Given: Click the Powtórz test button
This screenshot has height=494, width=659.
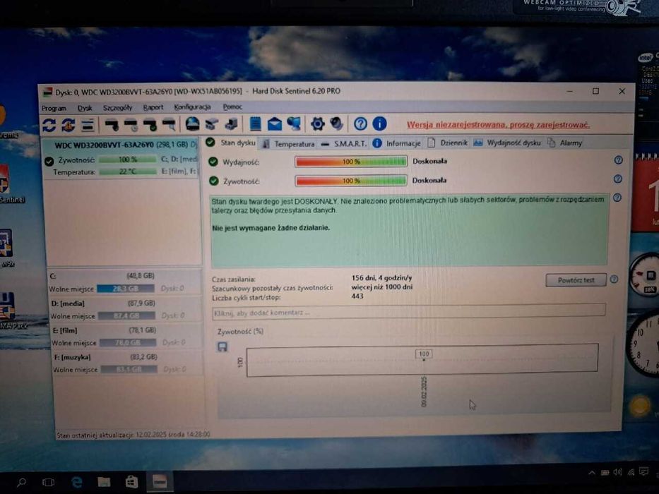Looking at the screenshot, I should coord(576,279).
